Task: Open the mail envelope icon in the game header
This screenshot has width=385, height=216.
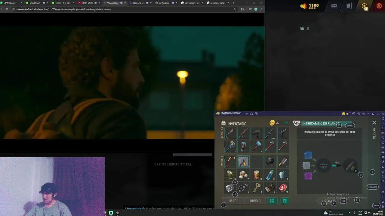Action: (x=334, y=6)
